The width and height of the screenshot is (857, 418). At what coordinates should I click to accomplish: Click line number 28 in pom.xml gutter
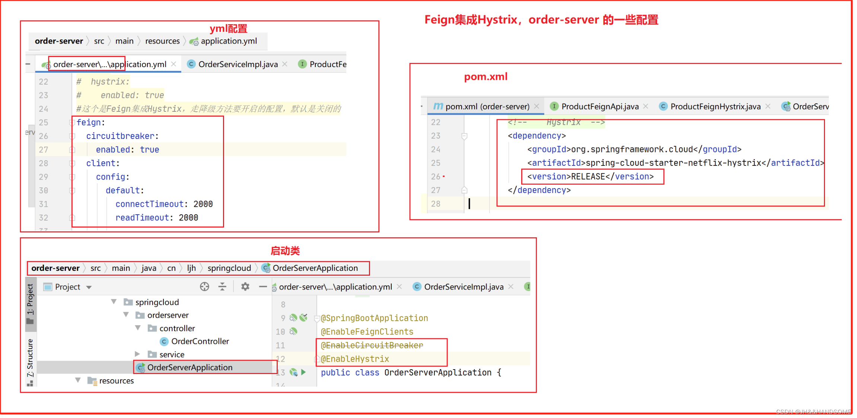point(436,204)
